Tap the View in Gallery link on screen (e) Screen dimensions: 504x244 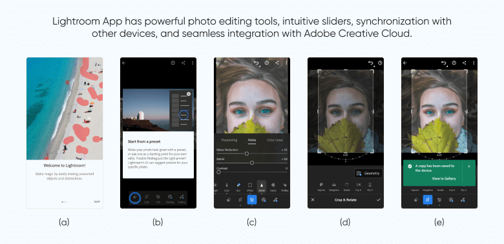coord(444,179)
